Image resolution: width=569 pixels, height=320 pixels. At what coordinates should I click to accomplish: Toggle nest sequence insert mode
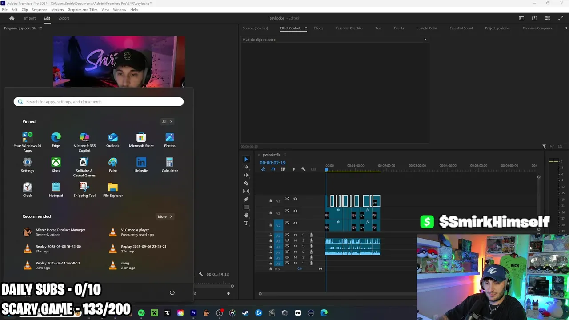point(263,169)
